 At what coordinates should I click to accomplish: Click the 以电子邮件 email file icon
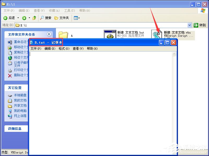click(10, 63)
